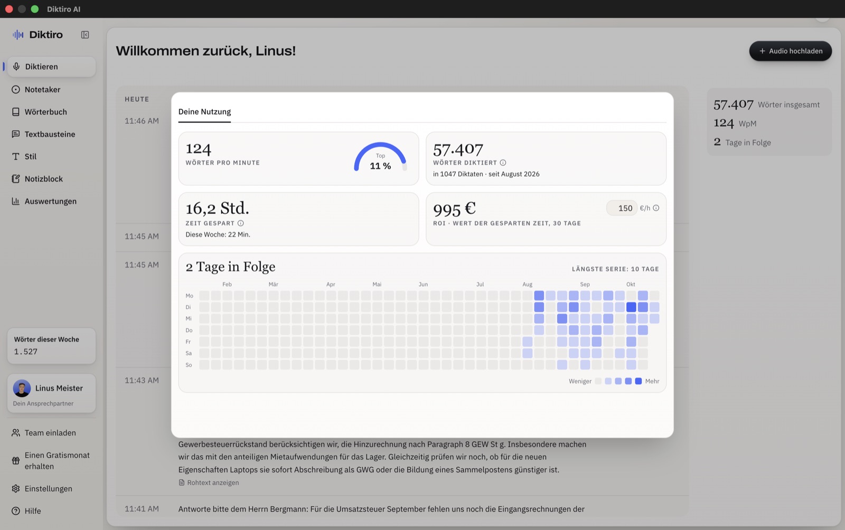Click the info icon next to Wörter diktiert

click(x=503, y=163)
